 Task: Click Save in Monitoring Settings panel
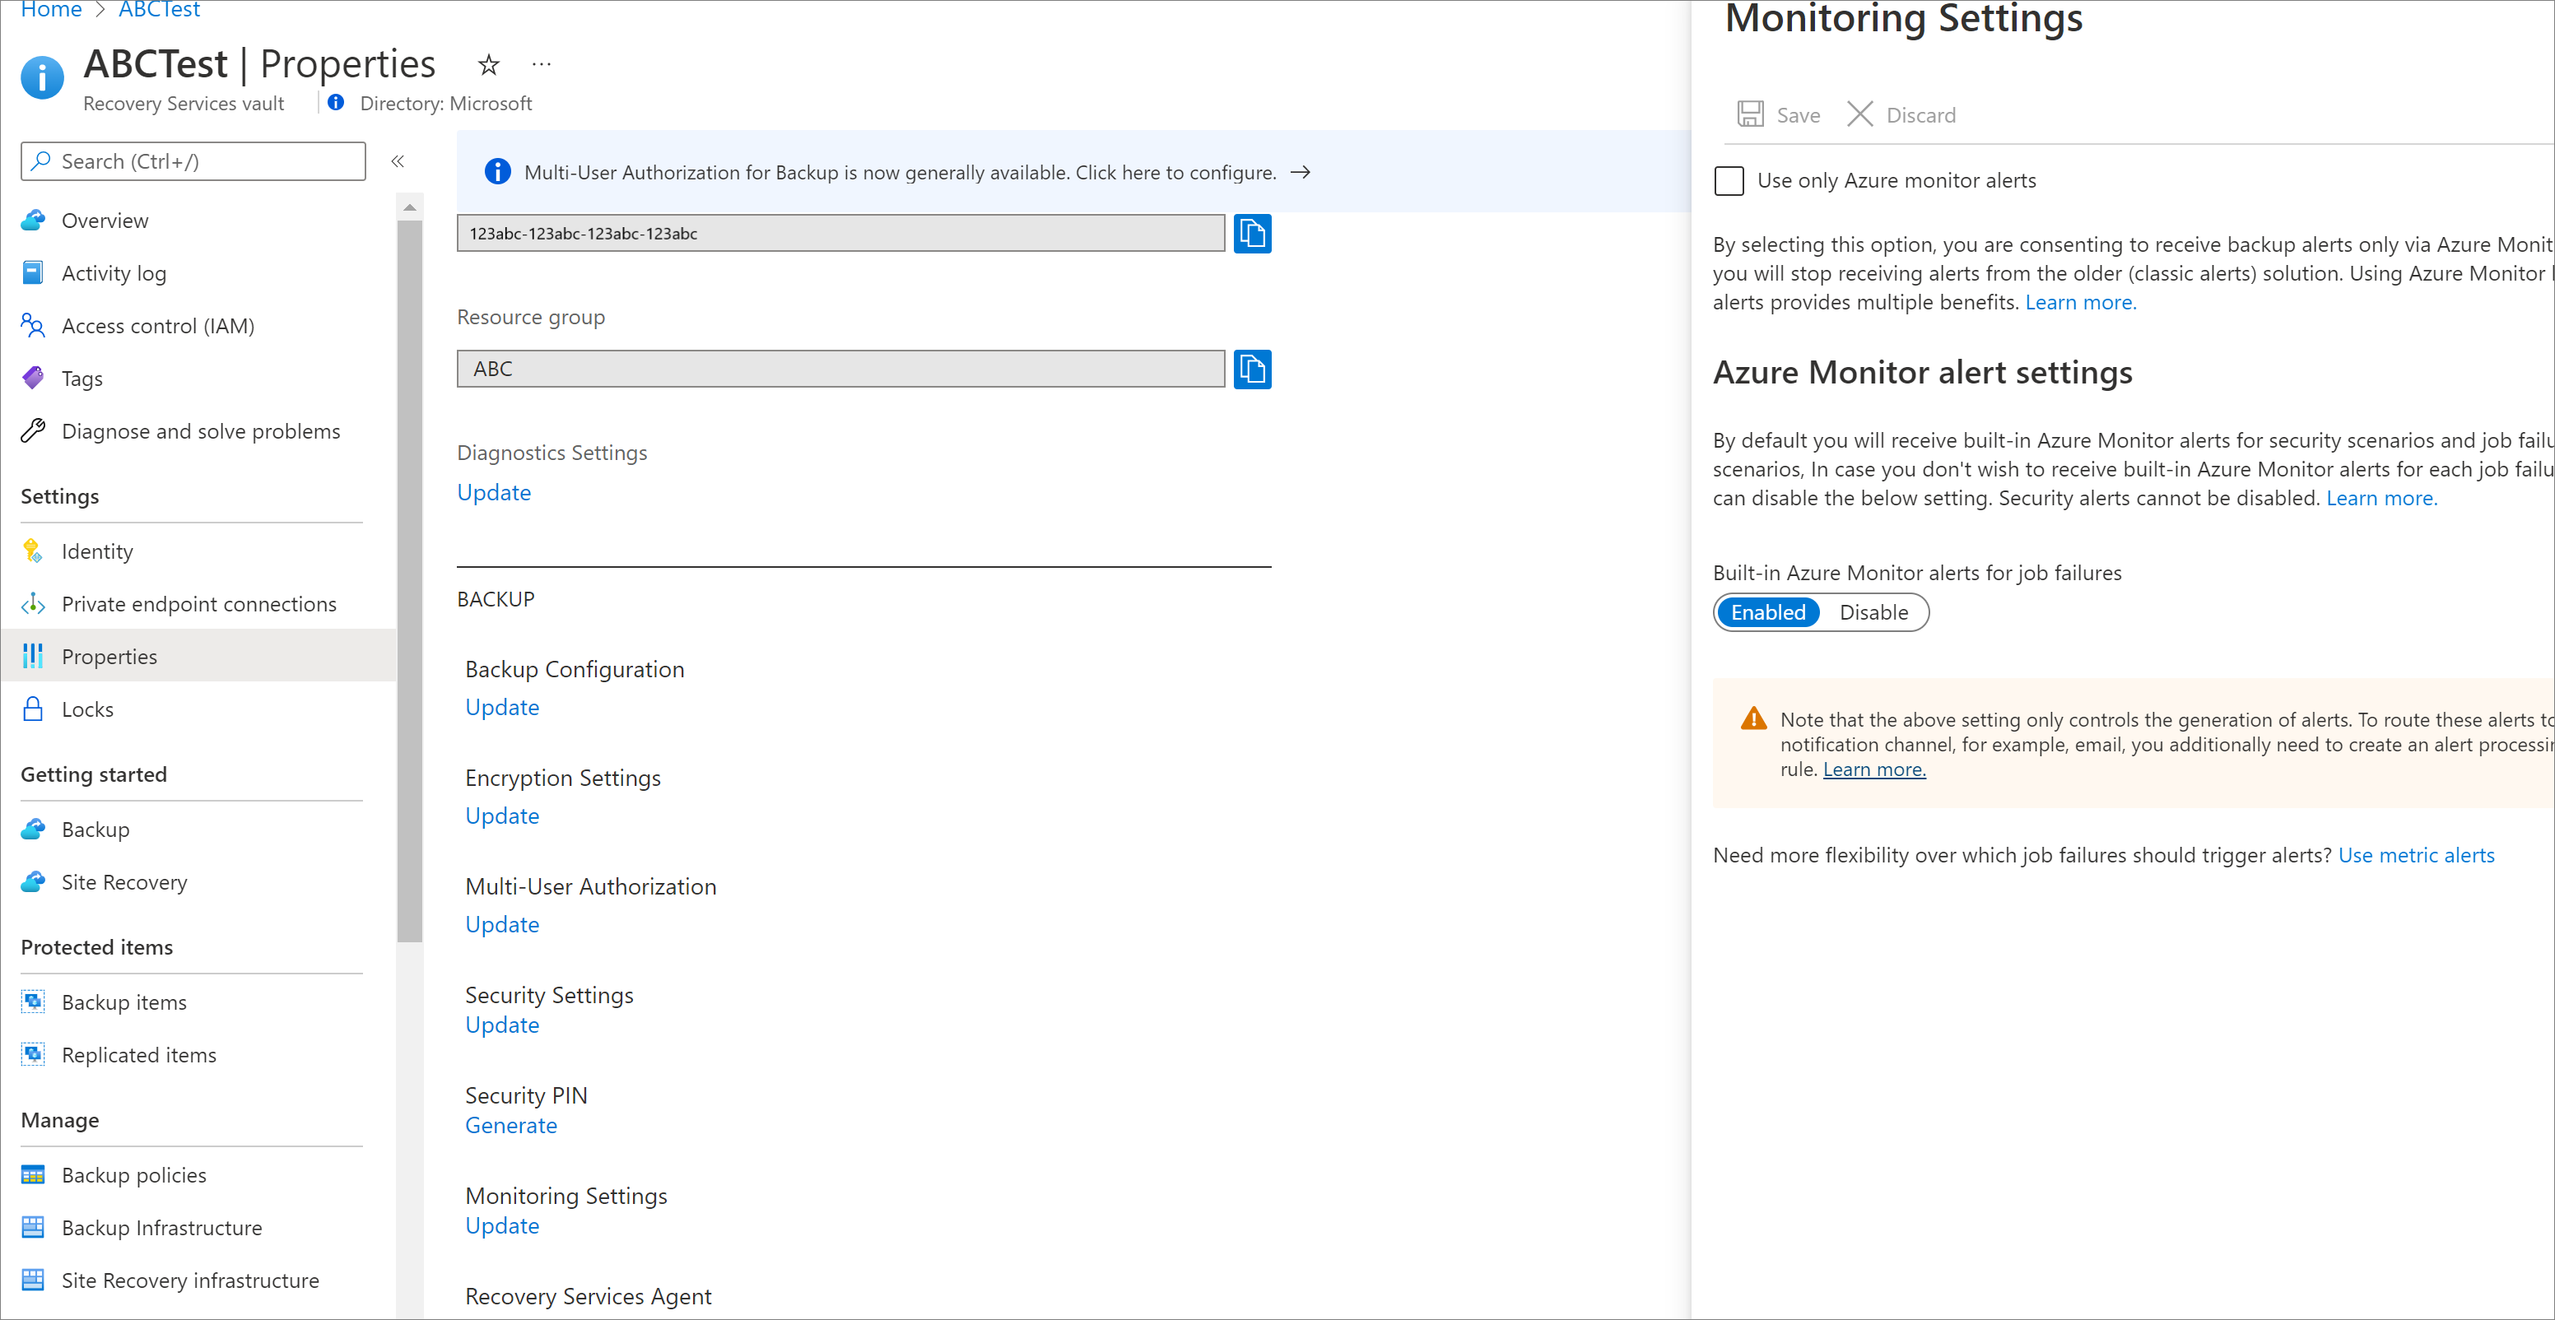(1779, 113)
